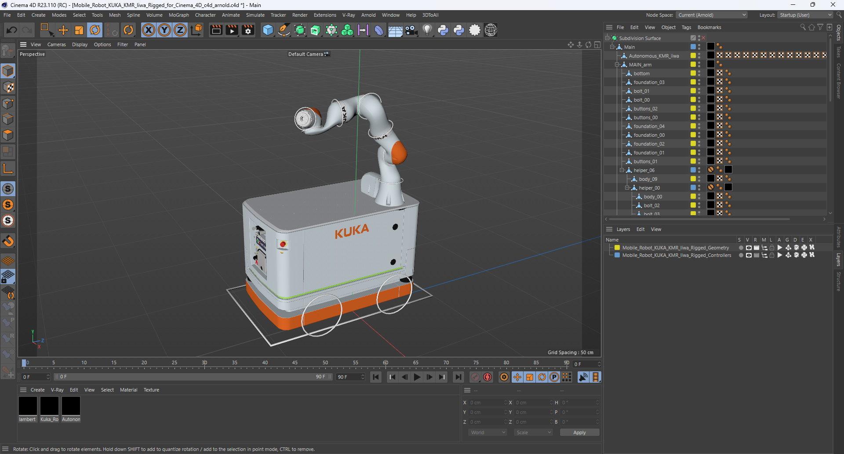The width and height of the screenshot is (844, 454).
Task: Click the Apply coordinates button
Action: click(579, 432)
